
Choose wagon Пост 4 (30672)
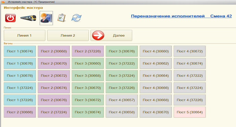coord(190,51)
